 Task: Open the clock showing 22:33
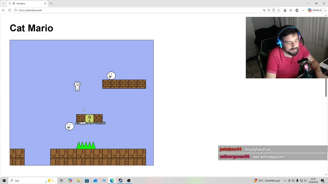[313, 181]
